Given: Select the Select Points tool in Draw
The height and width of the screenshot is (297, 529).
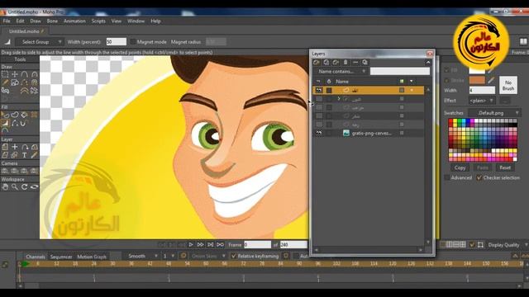Looking at the screenshot, I should click(5, 74).
